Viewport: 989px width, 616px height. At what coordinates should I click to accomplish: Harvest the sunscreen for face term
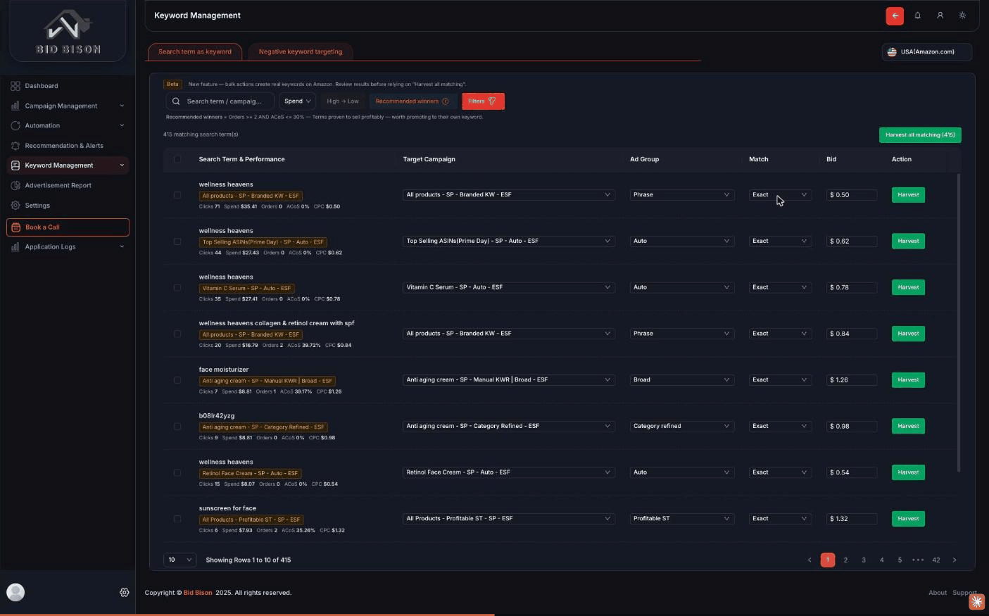tap(908, 519)
